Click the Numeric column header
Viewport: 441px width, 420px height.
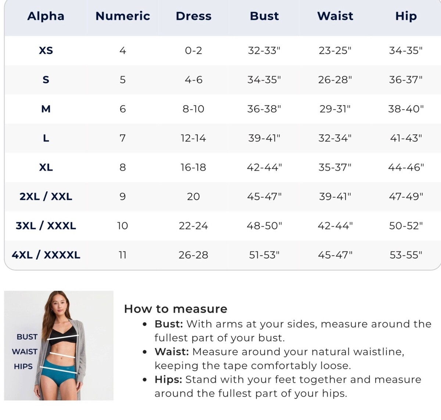(123, 16)
